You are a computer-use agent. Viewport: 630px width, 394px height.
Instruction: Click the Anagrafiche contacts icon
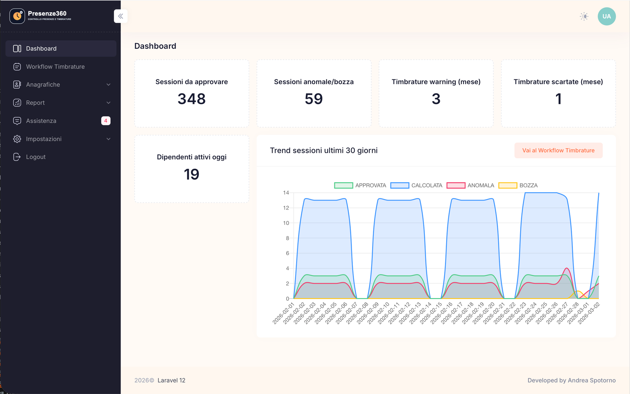click(x=17, y=85)
